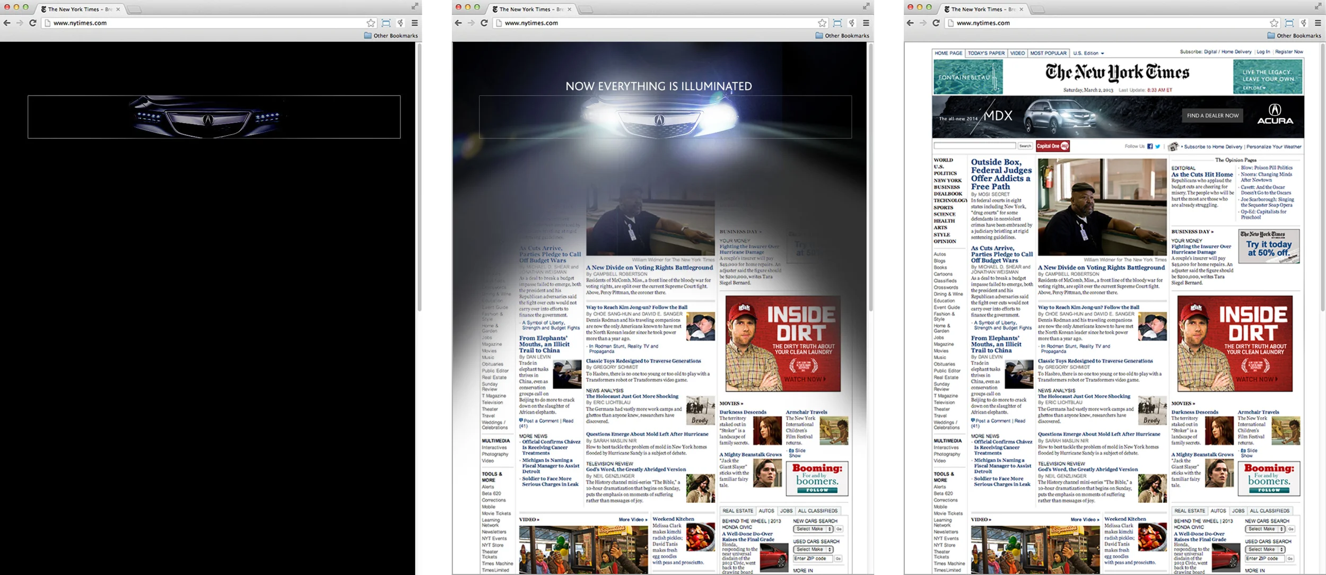Image resolution: width=1326 pixels, height=575 pixels.
Task: Click the back arrow in the left window
Action: pos(7,23)
